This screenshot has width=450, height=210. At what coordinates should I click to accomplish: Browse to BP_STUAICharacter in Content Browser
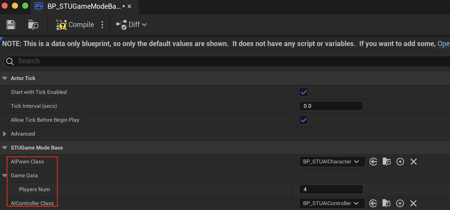[x=387, y=162]
